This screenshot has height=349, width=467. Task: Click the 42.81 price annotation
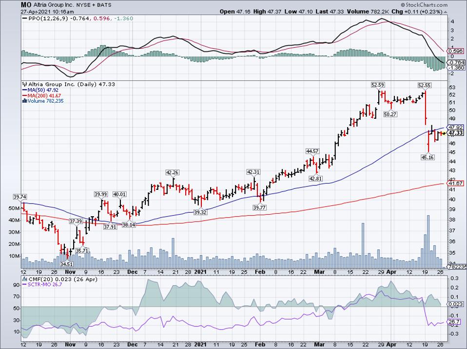click(316, 179)
